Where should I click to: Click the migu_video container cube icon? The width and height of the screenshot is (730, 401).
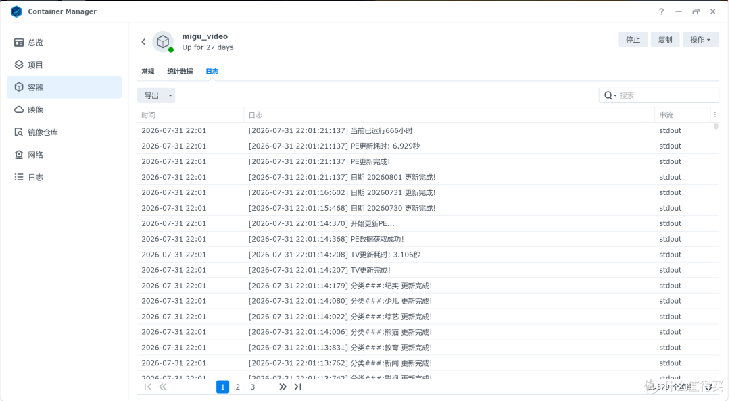click(x=163, y=42)
